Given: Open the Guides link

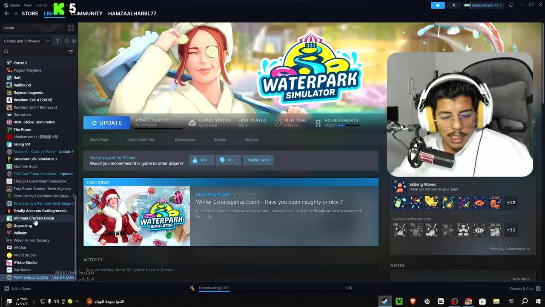Looking at the screenshot, I should (220, 139).
